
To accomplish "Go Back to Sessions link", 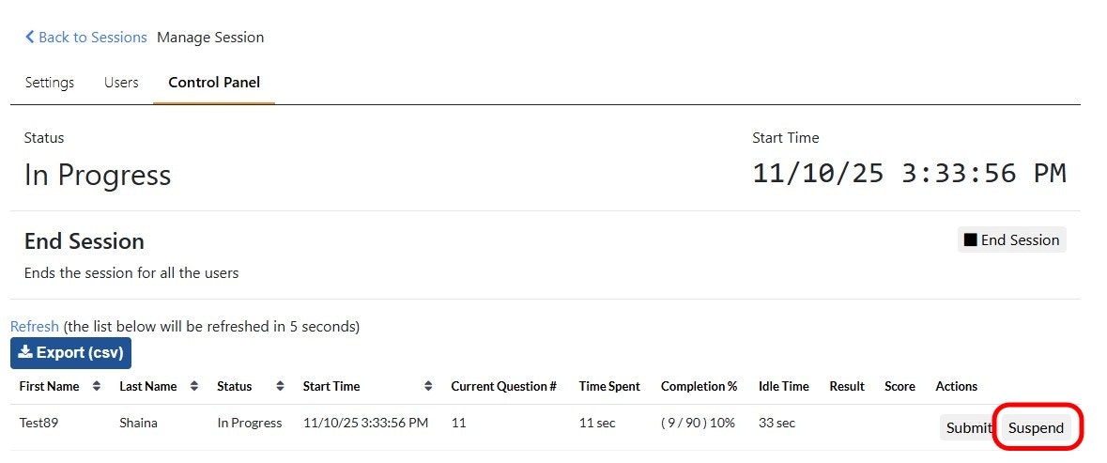I will (92, 38).
